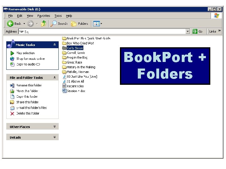
Task: Click the E-mail this folder's files icon
Action: (x=12, y=108)
